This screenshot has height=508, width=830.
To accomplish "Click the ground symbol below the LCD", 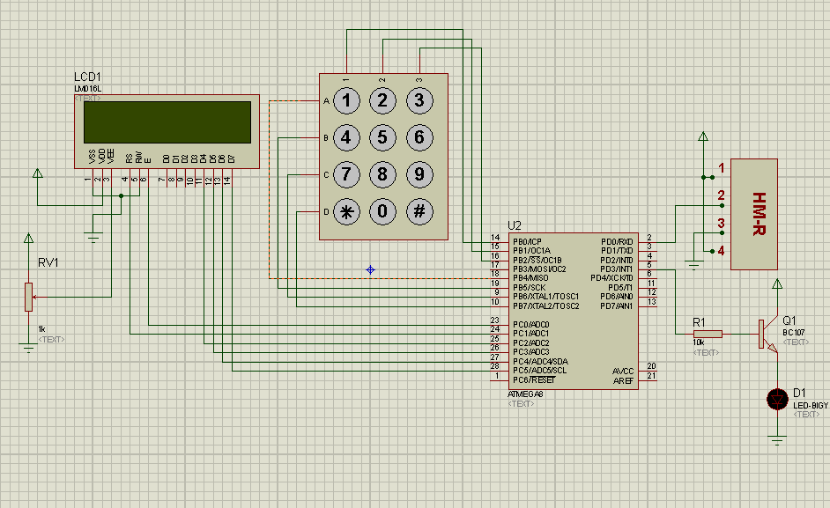I will tap(93, 236).
